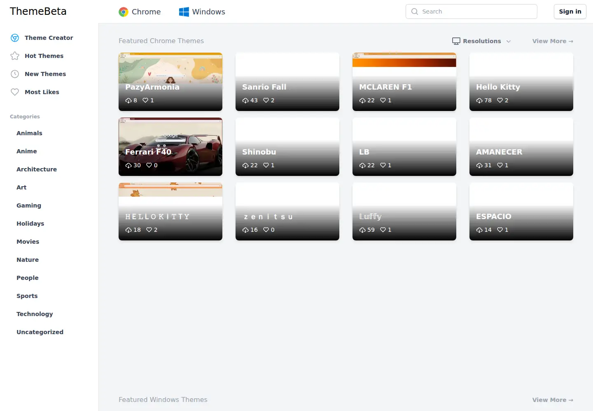The height and width of the screenshot is (411, 593).
Task: Click the heart icon on Sanrio Fall card
Action: tap(266, 100)
